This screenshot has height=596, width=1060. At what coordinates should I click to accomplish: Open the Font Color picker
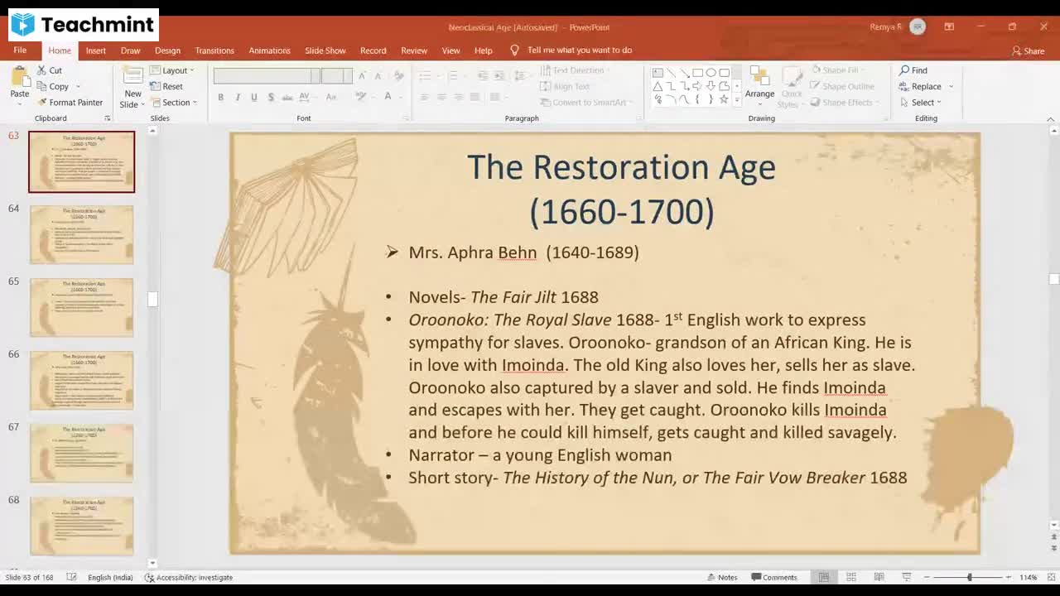tap(388, 97)
